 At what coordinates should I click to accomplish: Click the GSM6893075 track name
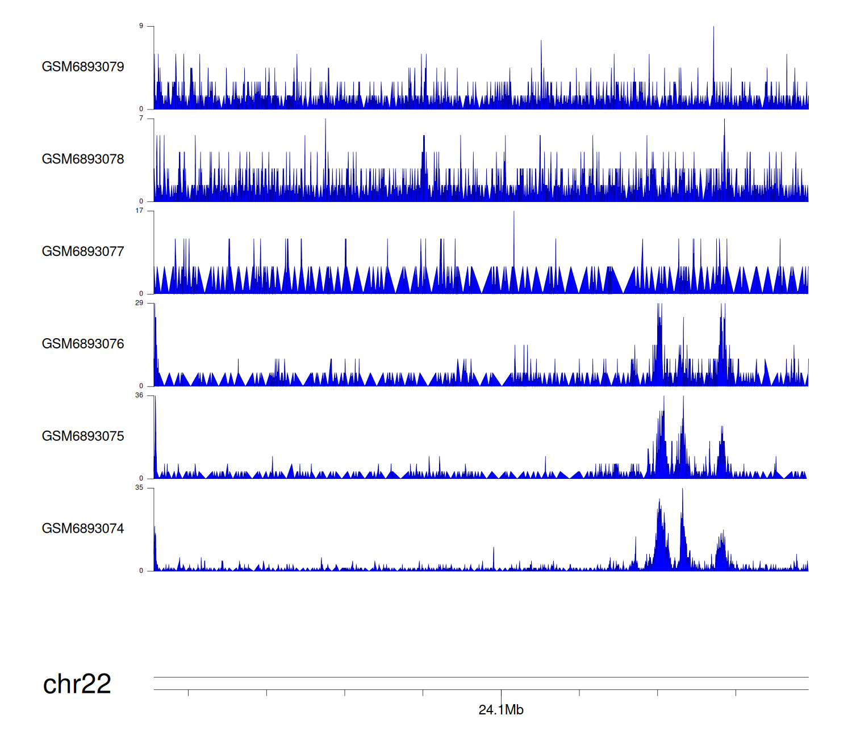coord(83,436)
